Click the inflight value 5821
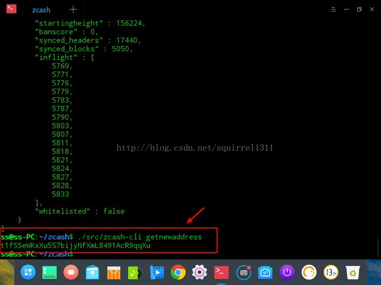This screenshot has height=285, width=381. [62, 160]
